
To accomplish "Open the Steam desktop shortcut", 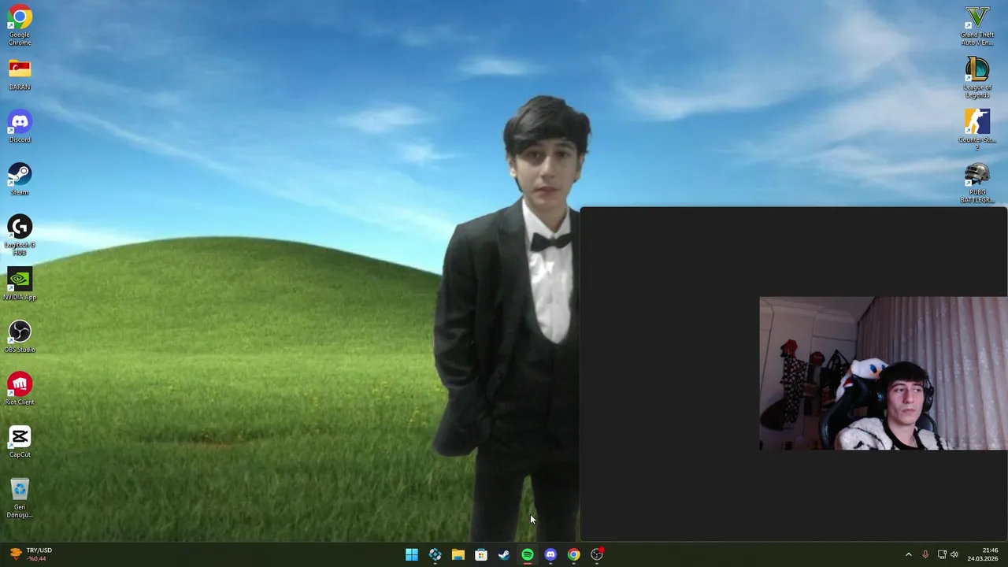I will [x=20, y=180].
